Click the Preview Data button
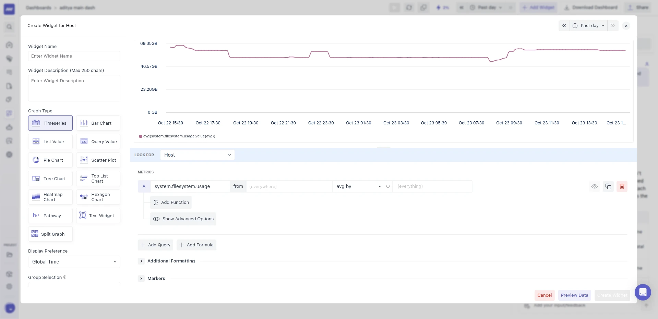Viewport: 658px width, 319px height. tap(574, 295)
